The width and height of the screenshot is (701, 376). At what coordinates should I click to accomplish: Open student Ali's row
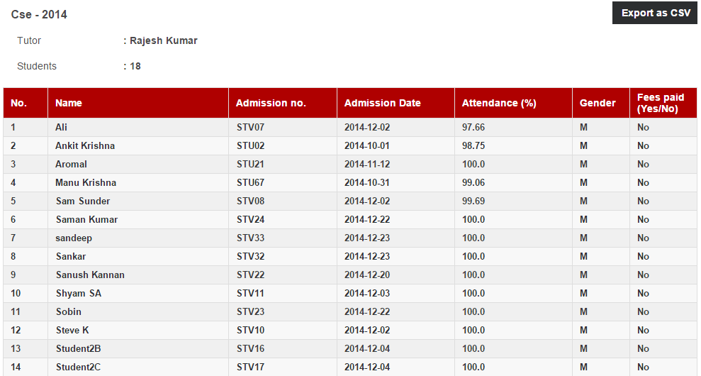click(350, 127)
